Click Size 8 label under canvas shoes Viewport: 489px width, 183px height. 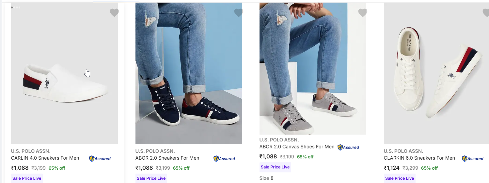coord(266,178)
